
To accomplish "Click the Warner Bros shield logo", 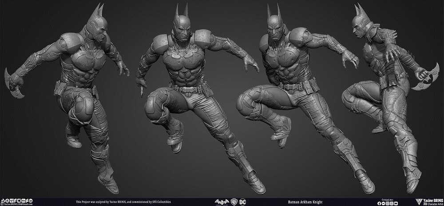I will [x=234, y=202].
